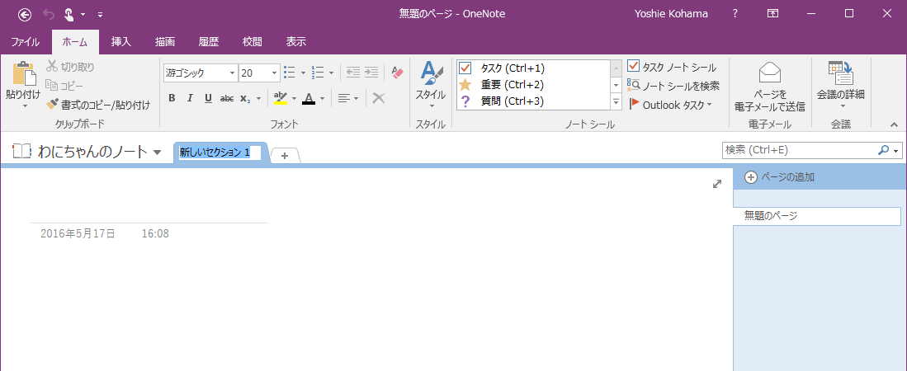Switch to the 描画 tab
907x371 pixels.
[x=165, y=42]
